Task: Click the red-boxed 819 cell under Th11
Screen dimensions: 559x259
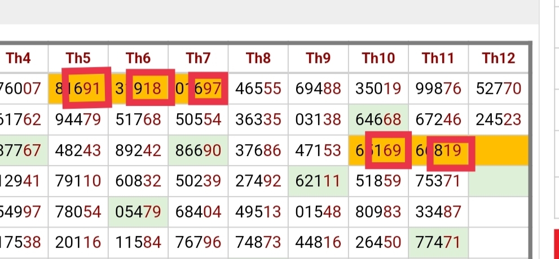Action: (451, 153)
